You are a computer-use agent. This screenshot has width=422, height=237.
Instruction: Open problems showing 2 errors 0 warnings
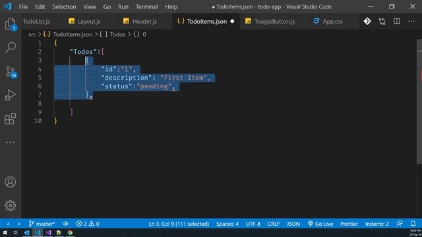(x=88, y=224)
